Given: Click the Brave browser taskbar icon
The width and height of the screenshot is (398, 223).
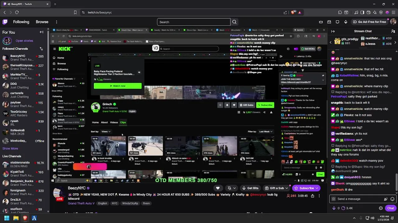Looking at the screenshot, I should [x=25, y=218].
